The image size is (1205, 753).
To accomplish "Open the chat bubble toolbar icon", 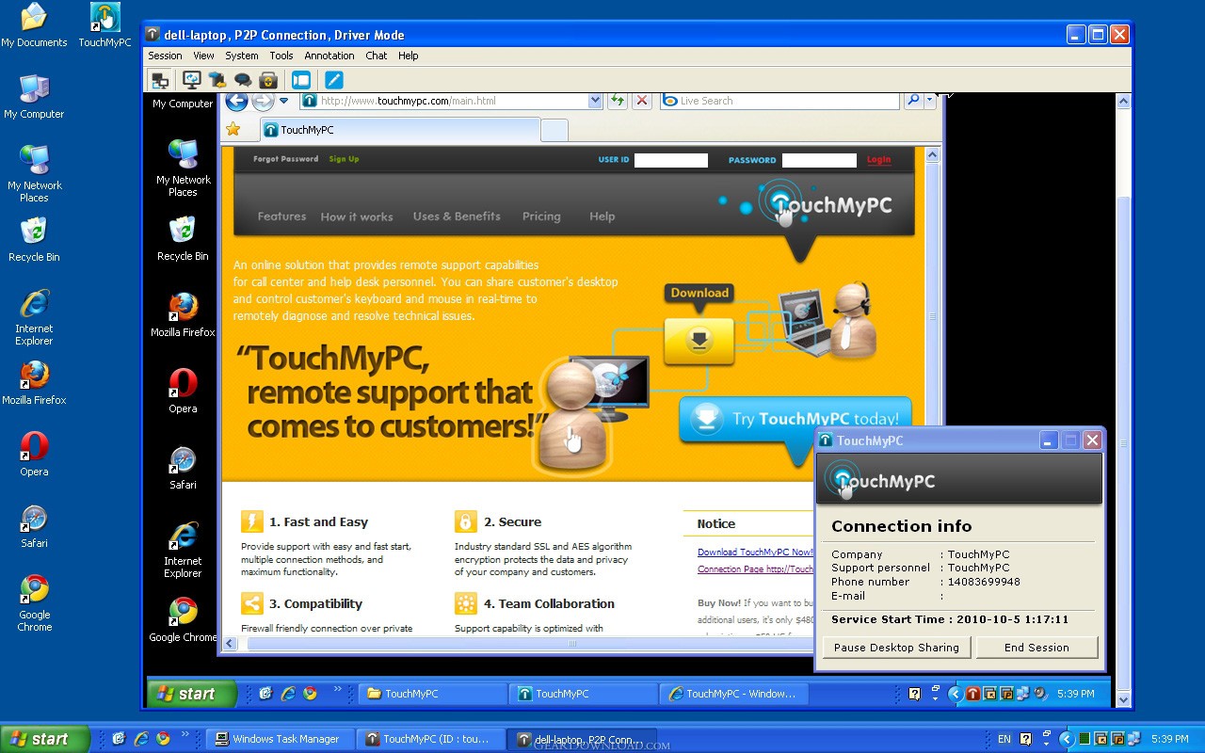I will pyautogui.click(x=243, y=80).
